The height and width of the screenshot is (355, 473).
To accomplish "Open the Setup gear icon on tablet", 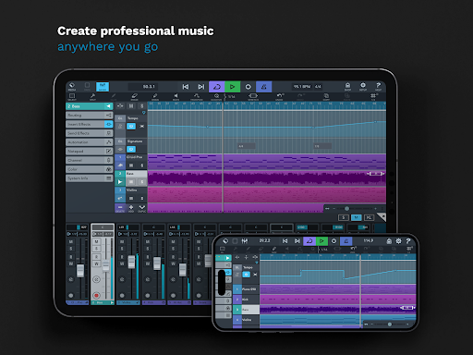I will 363,86.
